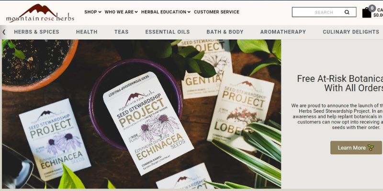383x191 pixels.
Task: Open the CULINARY DELIGHTS category
Action: tap(351, 32)
